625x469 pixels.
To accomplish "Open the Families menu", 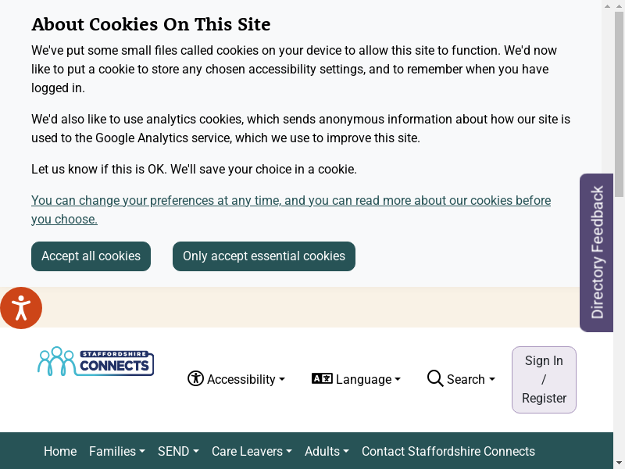I will coord(117,451).
